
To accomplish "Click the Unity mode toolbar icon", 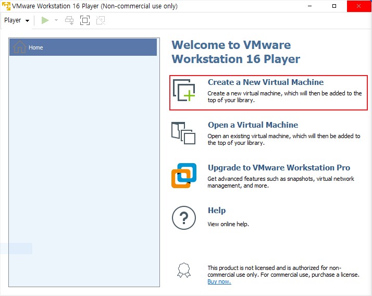I will click(x=101, y=20).
